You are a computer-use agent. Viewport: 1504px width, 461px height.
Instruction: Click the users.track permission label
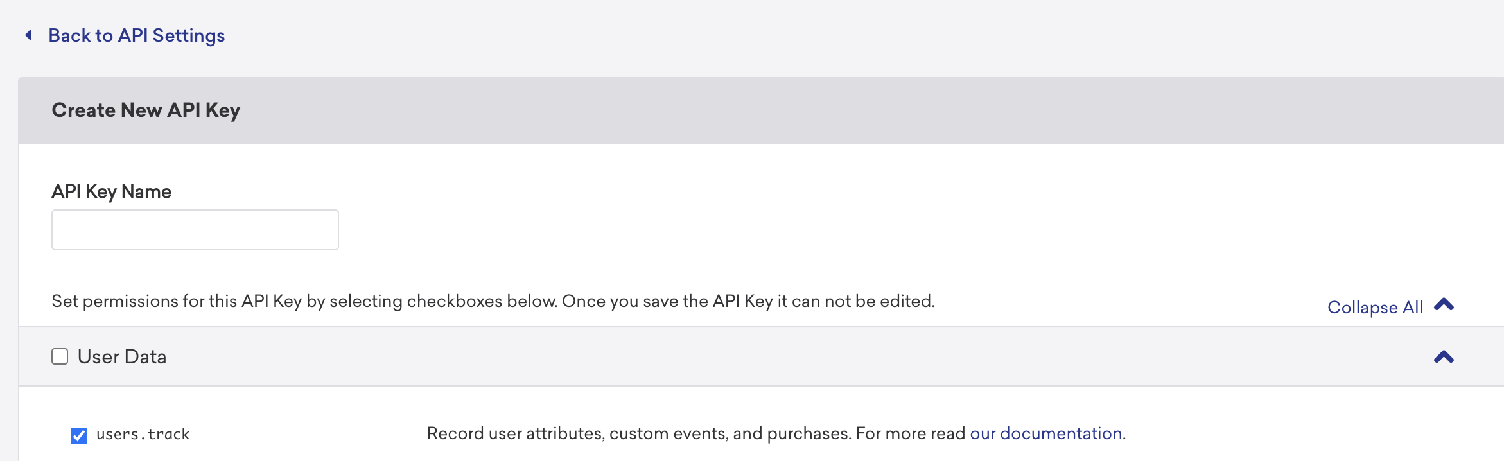click(x=143, y=434)
